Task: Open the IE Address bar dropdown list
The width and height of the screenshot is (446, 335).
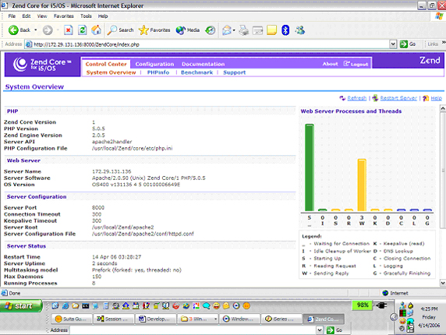Action: click(x=393, y=44)
